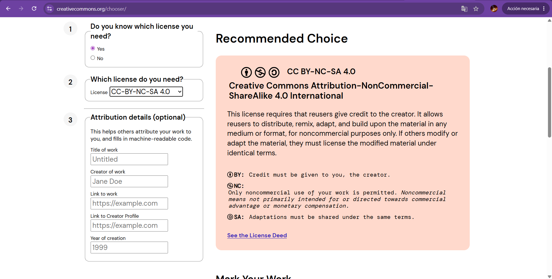
Task: Click the browser forward arrow
Action: coord(21,9)
